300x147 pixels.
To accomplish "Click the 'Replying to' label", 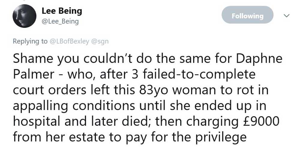I will (30, 41).
